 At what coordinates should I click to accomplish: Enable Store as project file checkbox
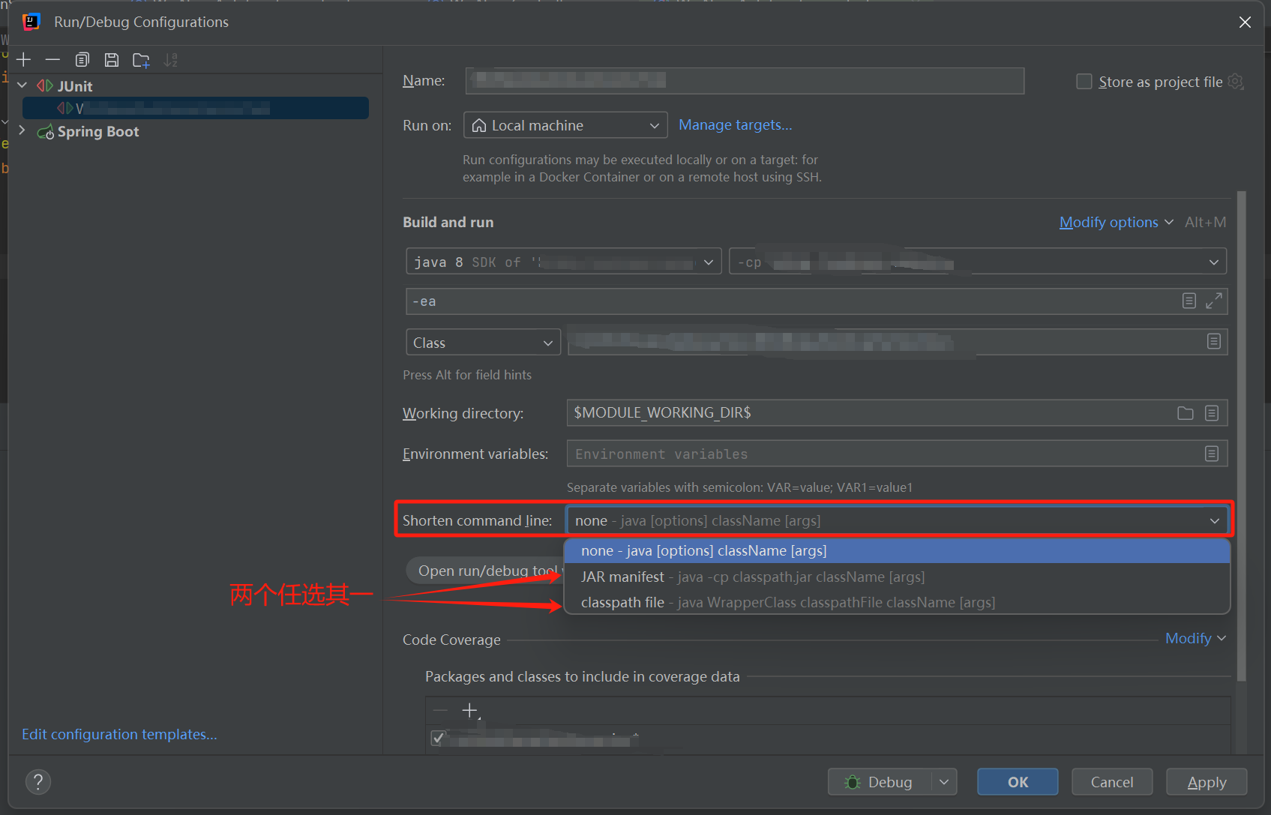click(1084, 82)
